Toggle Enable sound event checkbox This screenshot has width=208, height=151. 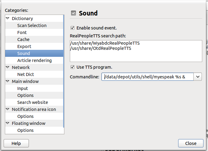pyautogui.click(x=72, y=28)
